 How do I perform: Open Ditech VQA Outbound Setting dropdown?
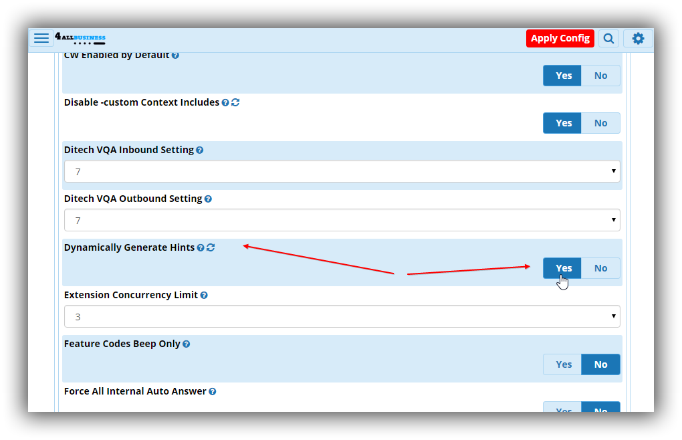click(x=342, y=220)
